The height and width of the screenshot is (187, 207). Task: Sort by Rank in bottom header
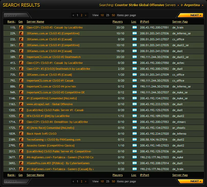tap(12, 175)
